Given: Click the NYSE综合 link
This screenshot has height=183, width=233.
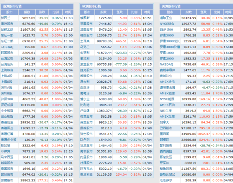Looking at the screenshot, I should point(167,24).
